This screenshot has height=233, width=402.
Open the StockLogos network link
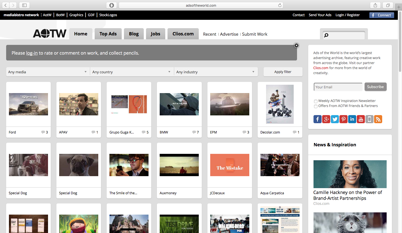click(x=108, y=15)
